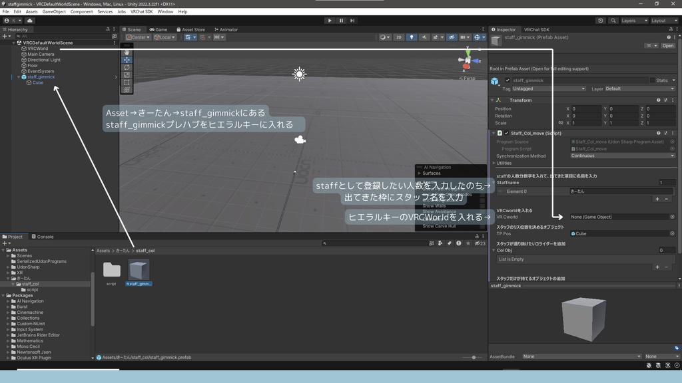
Task: Enable the Show Walls checkbox
Action: 482,206
